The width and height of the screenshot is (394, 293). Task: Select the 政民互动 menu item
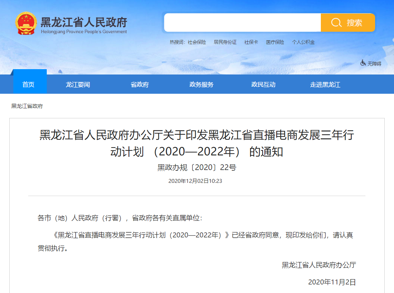point(263,84)
